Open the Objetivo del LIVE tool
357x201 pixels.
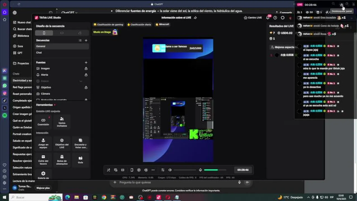[62, 143]
